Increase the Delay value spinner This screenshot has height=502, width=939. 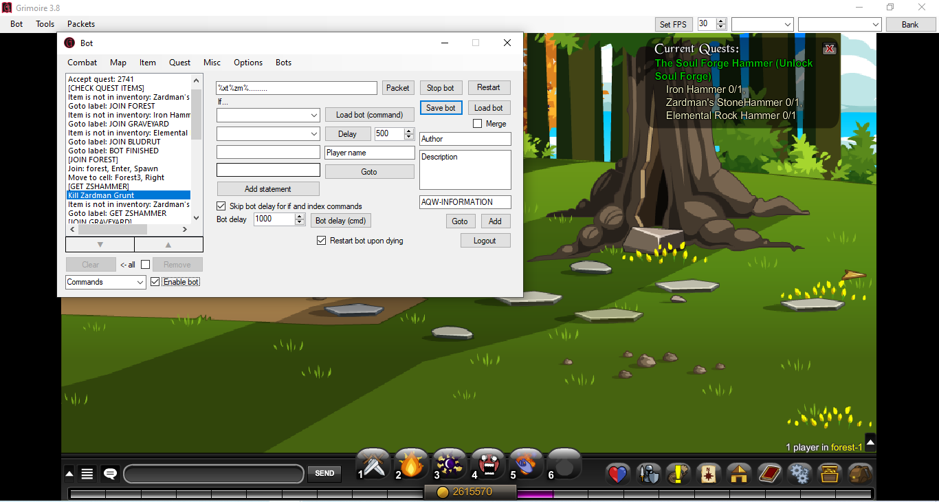pyautogui.click(x=409, y=131)
